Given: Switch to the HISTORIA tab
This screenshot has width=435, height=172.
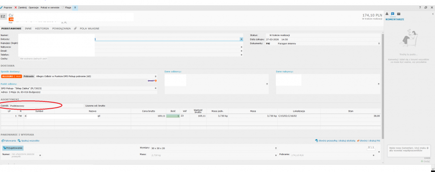Looking at the screenshot, I should [x=42, y=29].
